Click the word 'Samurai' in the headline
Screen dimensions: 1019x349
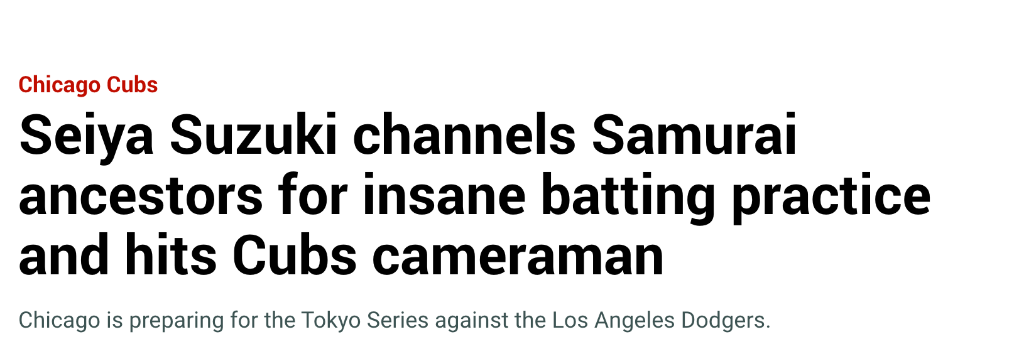(x=694, y=136)
